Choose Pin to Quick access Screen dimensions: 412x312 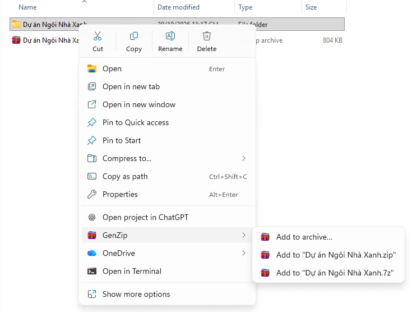pyautogui.click(x=168, y=122)
